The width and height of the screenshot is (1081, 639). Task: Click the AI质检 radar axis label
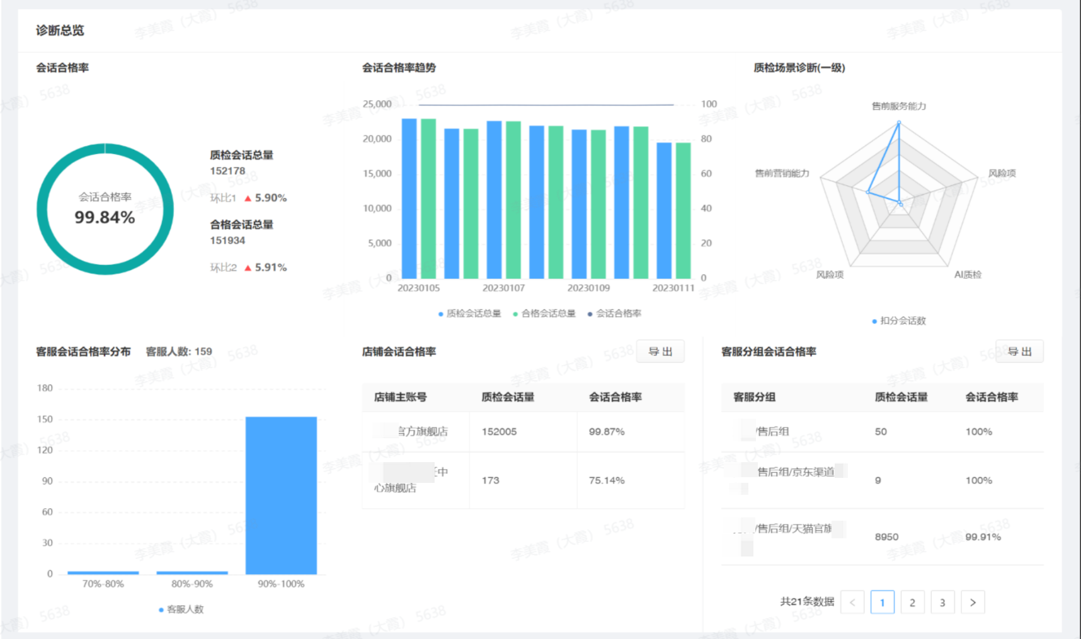point(968,274)
